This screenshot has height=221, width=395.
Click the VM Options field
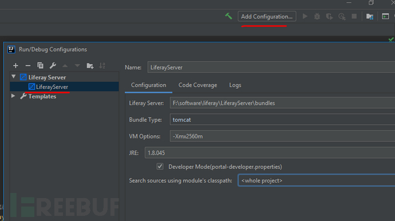282,136
